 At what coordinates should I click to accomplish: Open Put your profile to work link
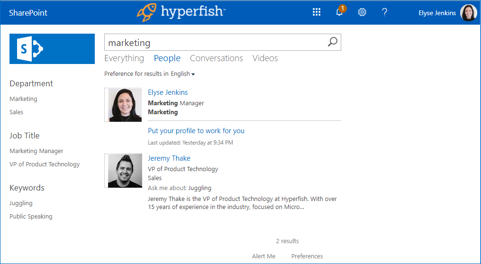(x=196, y=131)
